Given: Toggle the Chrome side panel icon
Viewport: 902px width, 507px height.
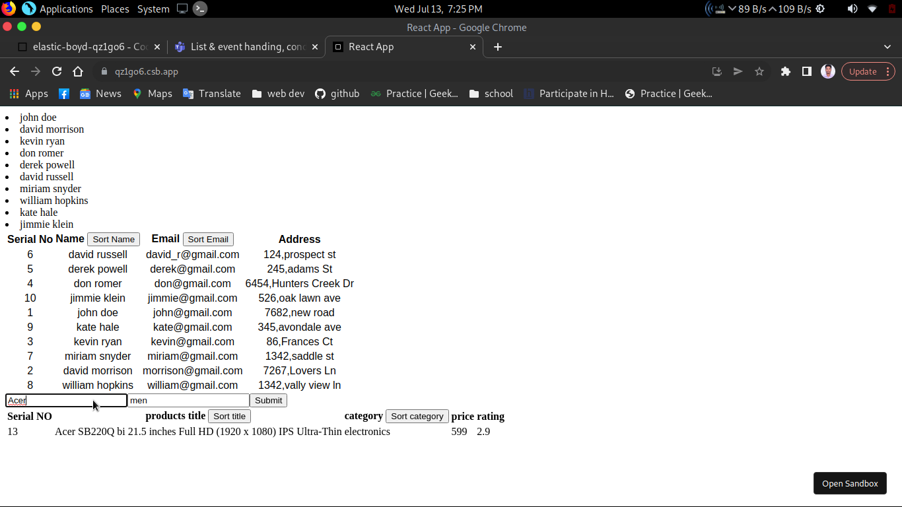Looking at the screenshot, I should pos(806,71).
